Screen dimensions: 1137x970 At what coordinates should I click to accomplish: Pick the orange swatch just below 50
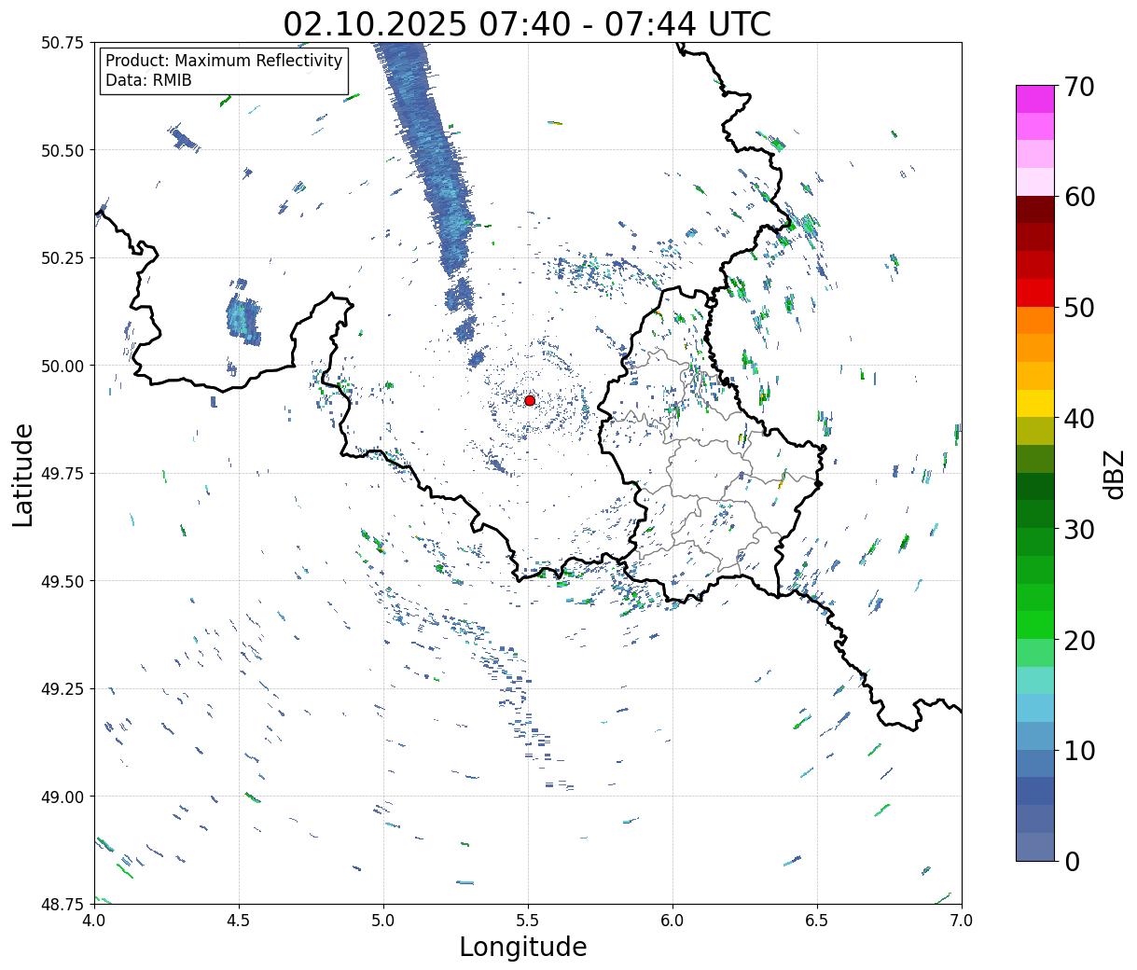click(x=1035, y=320)
